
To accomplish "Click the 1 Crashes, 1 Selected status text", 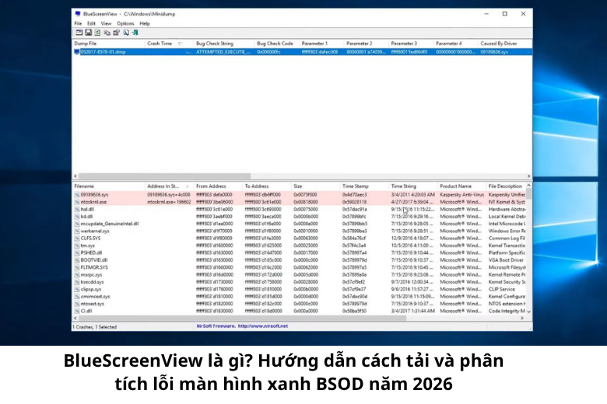I will click(96, 327).
